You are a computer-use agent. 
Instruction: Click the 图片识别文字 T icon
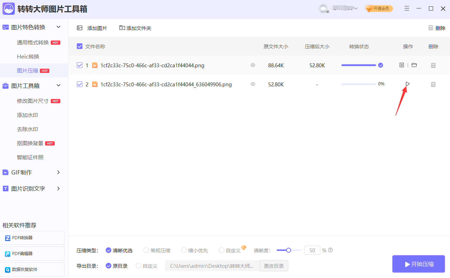click(6, 189)
